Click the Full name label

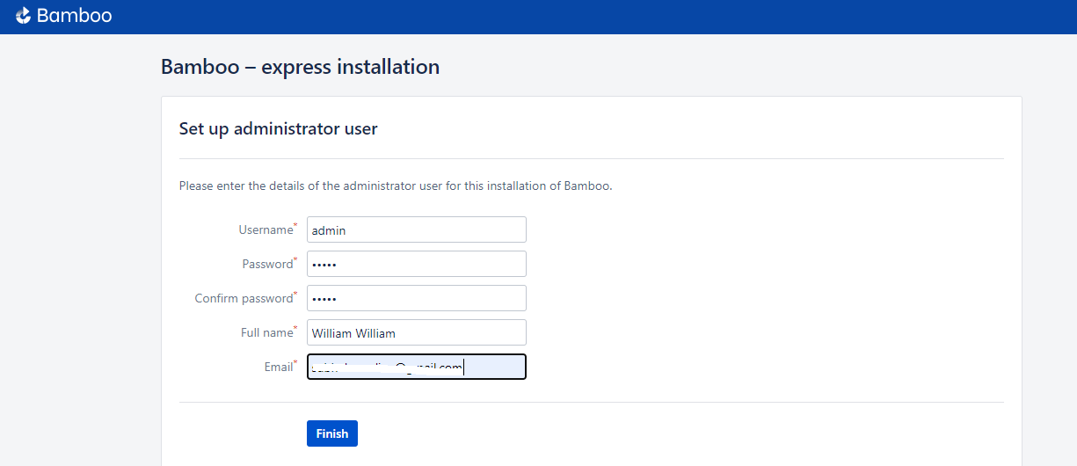click(x=266, y=332)
